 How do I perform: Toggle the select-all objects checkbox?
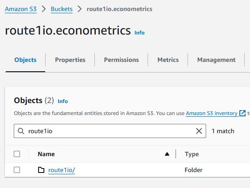(x=17, y=154)
